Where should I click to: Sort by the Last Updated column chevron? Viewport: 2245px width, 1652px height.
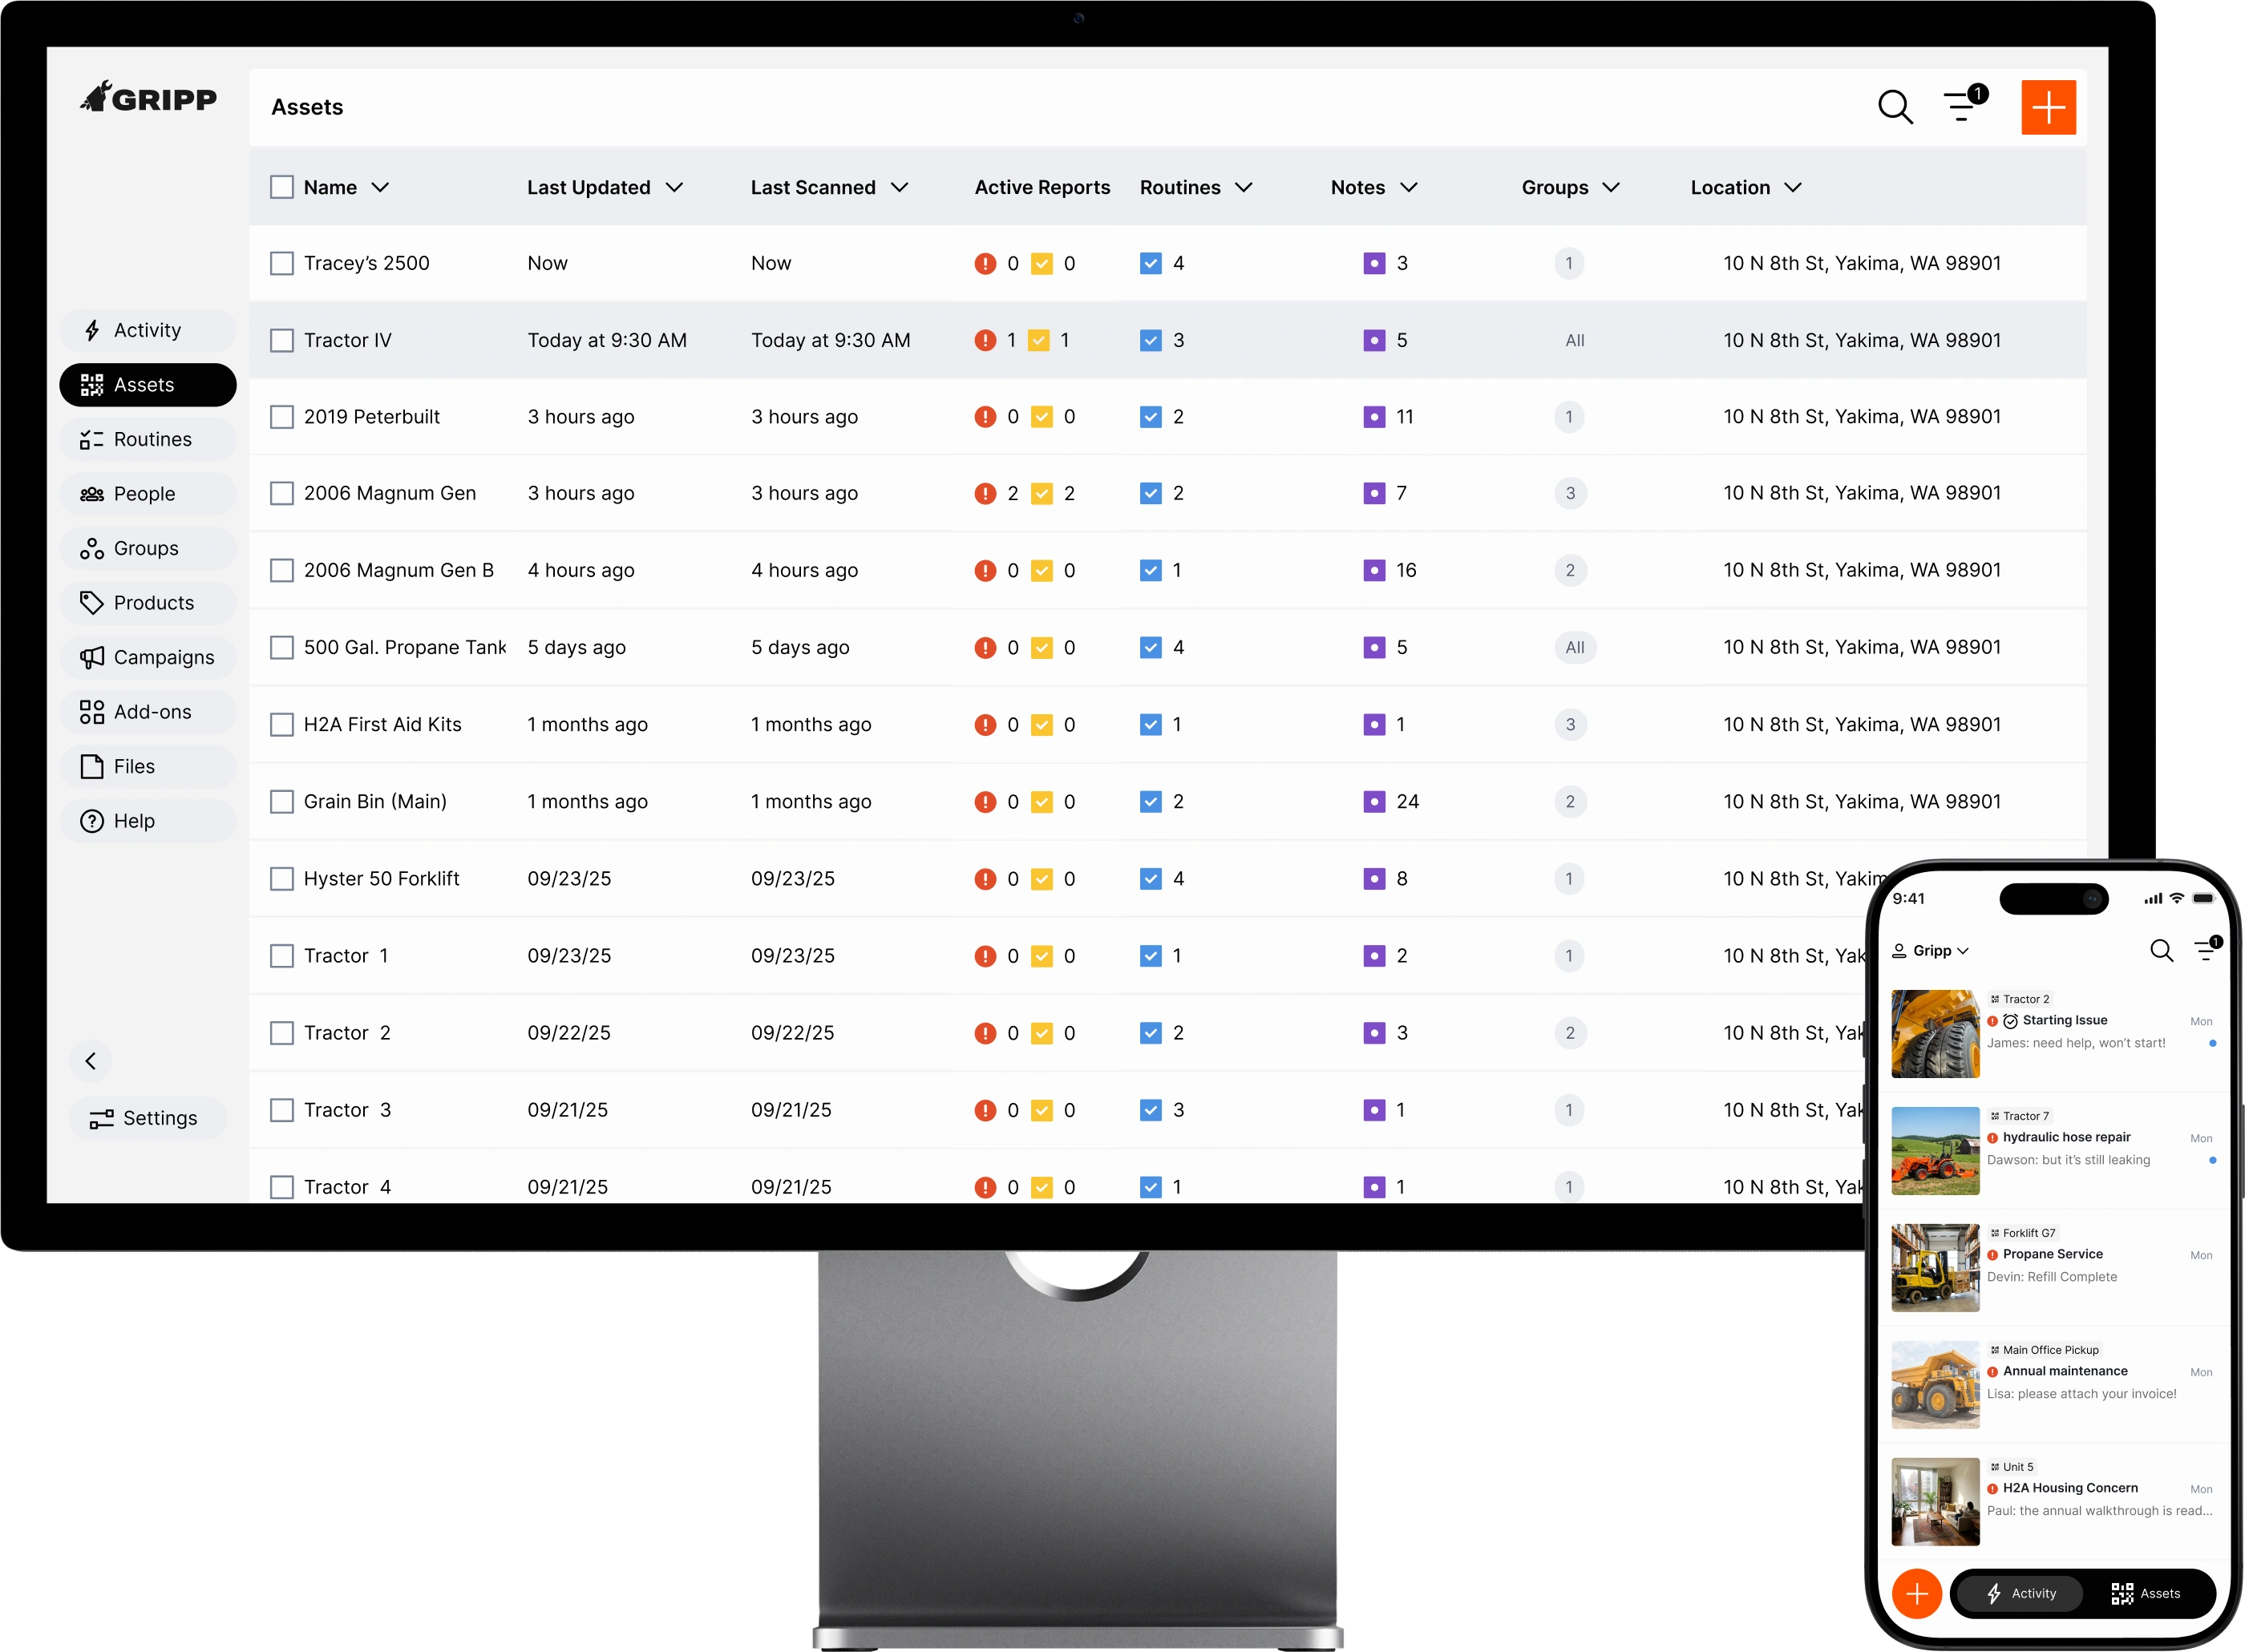point(675,187)
